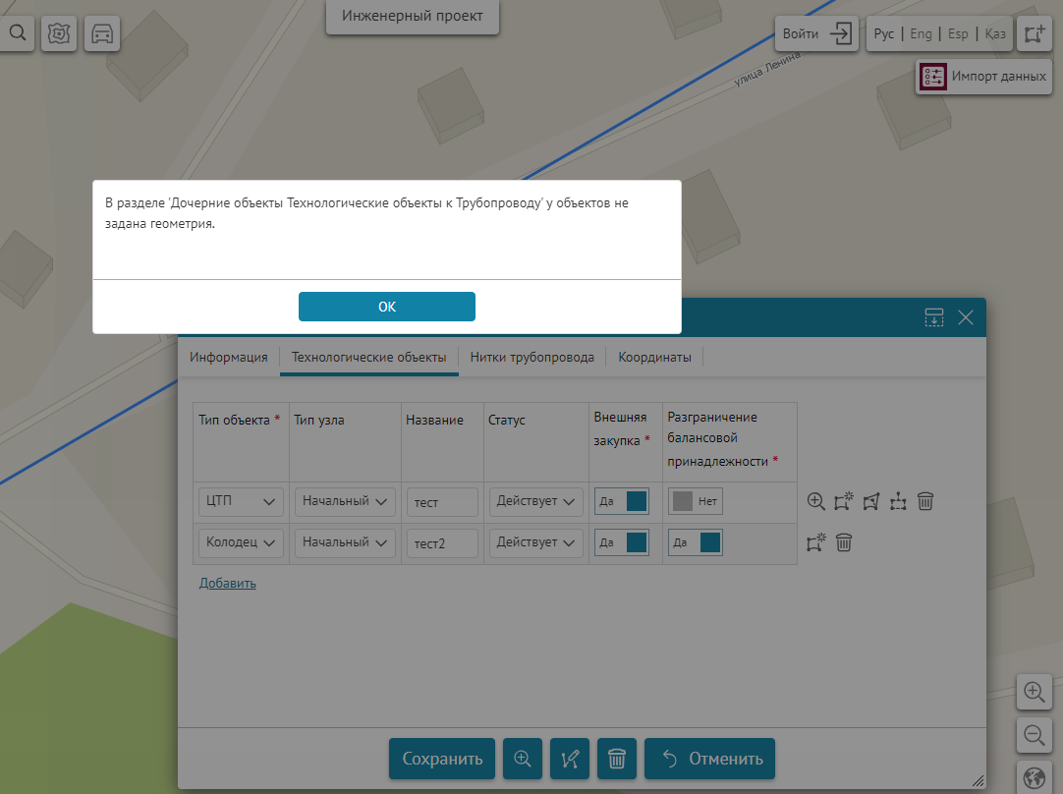Switch to the Нитки трубопровода tab

531,358
